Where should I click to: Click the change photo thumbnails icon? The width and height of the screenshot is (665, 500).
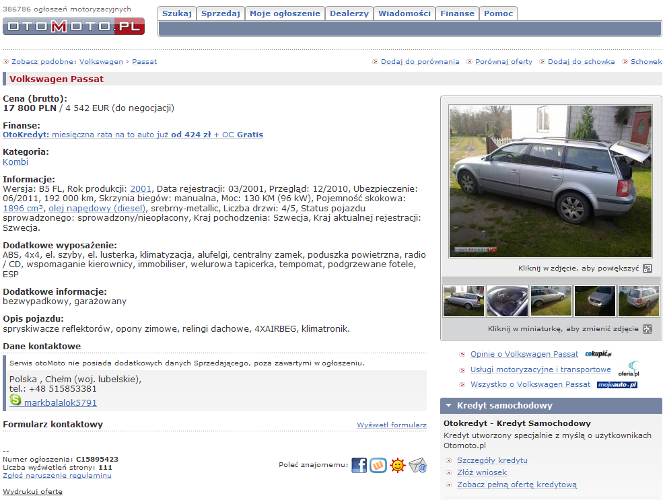[647, 329]
